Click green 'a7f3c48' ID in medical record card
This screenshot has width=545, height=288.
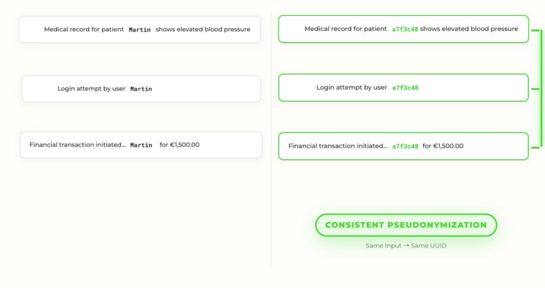[405, 29]
